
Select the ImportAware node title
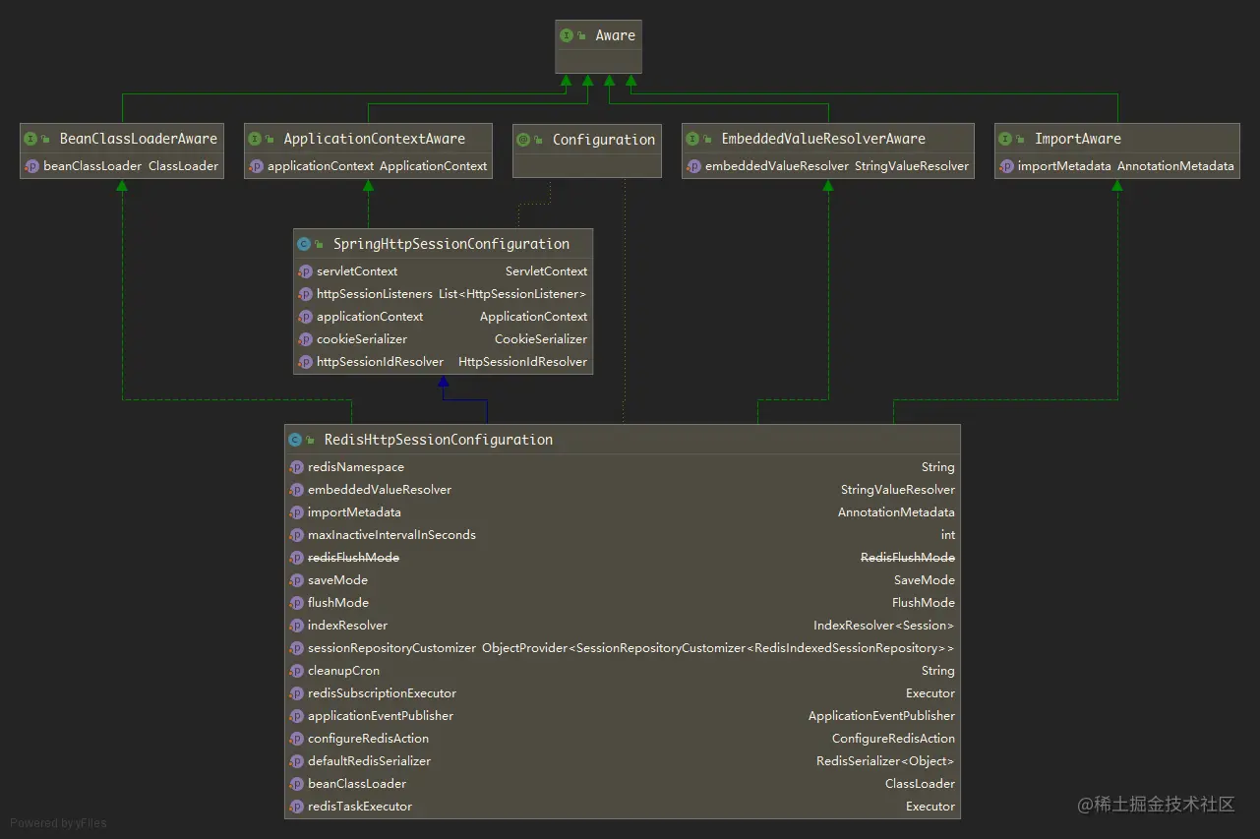(x=1078, y=139)
